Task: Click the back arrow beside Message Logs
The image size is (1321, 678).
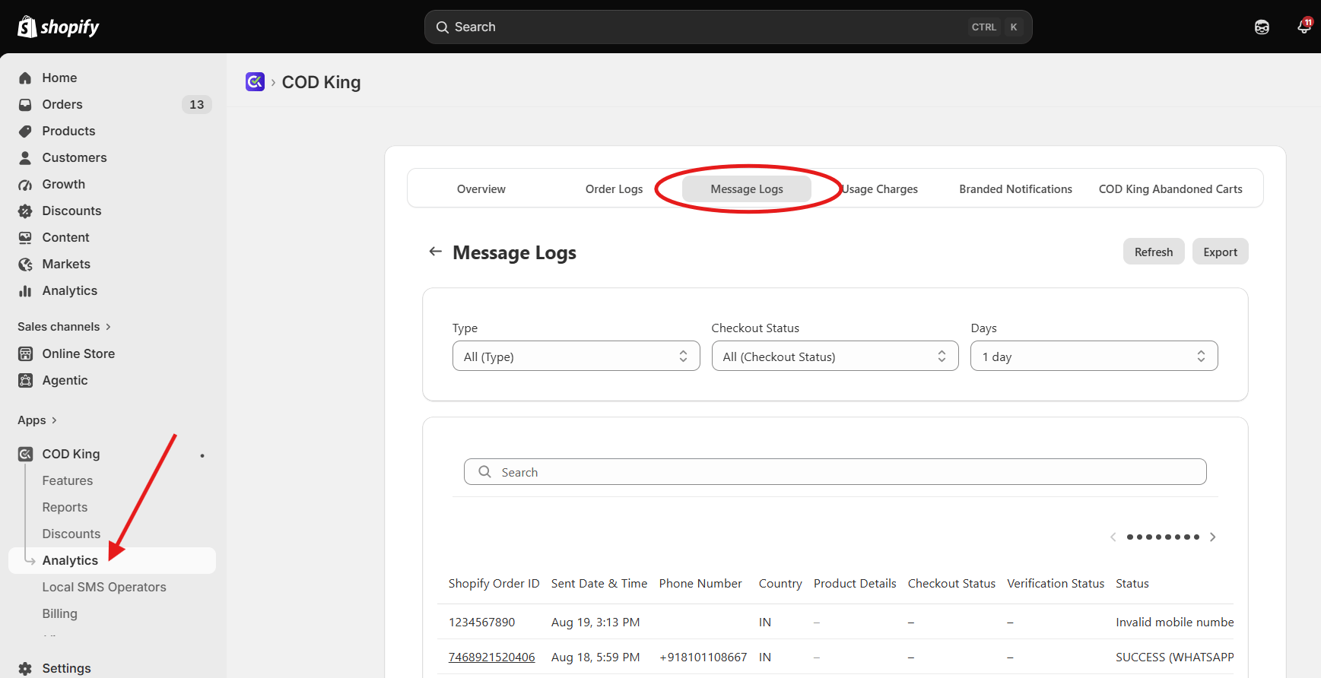Action: pos(435,251)
